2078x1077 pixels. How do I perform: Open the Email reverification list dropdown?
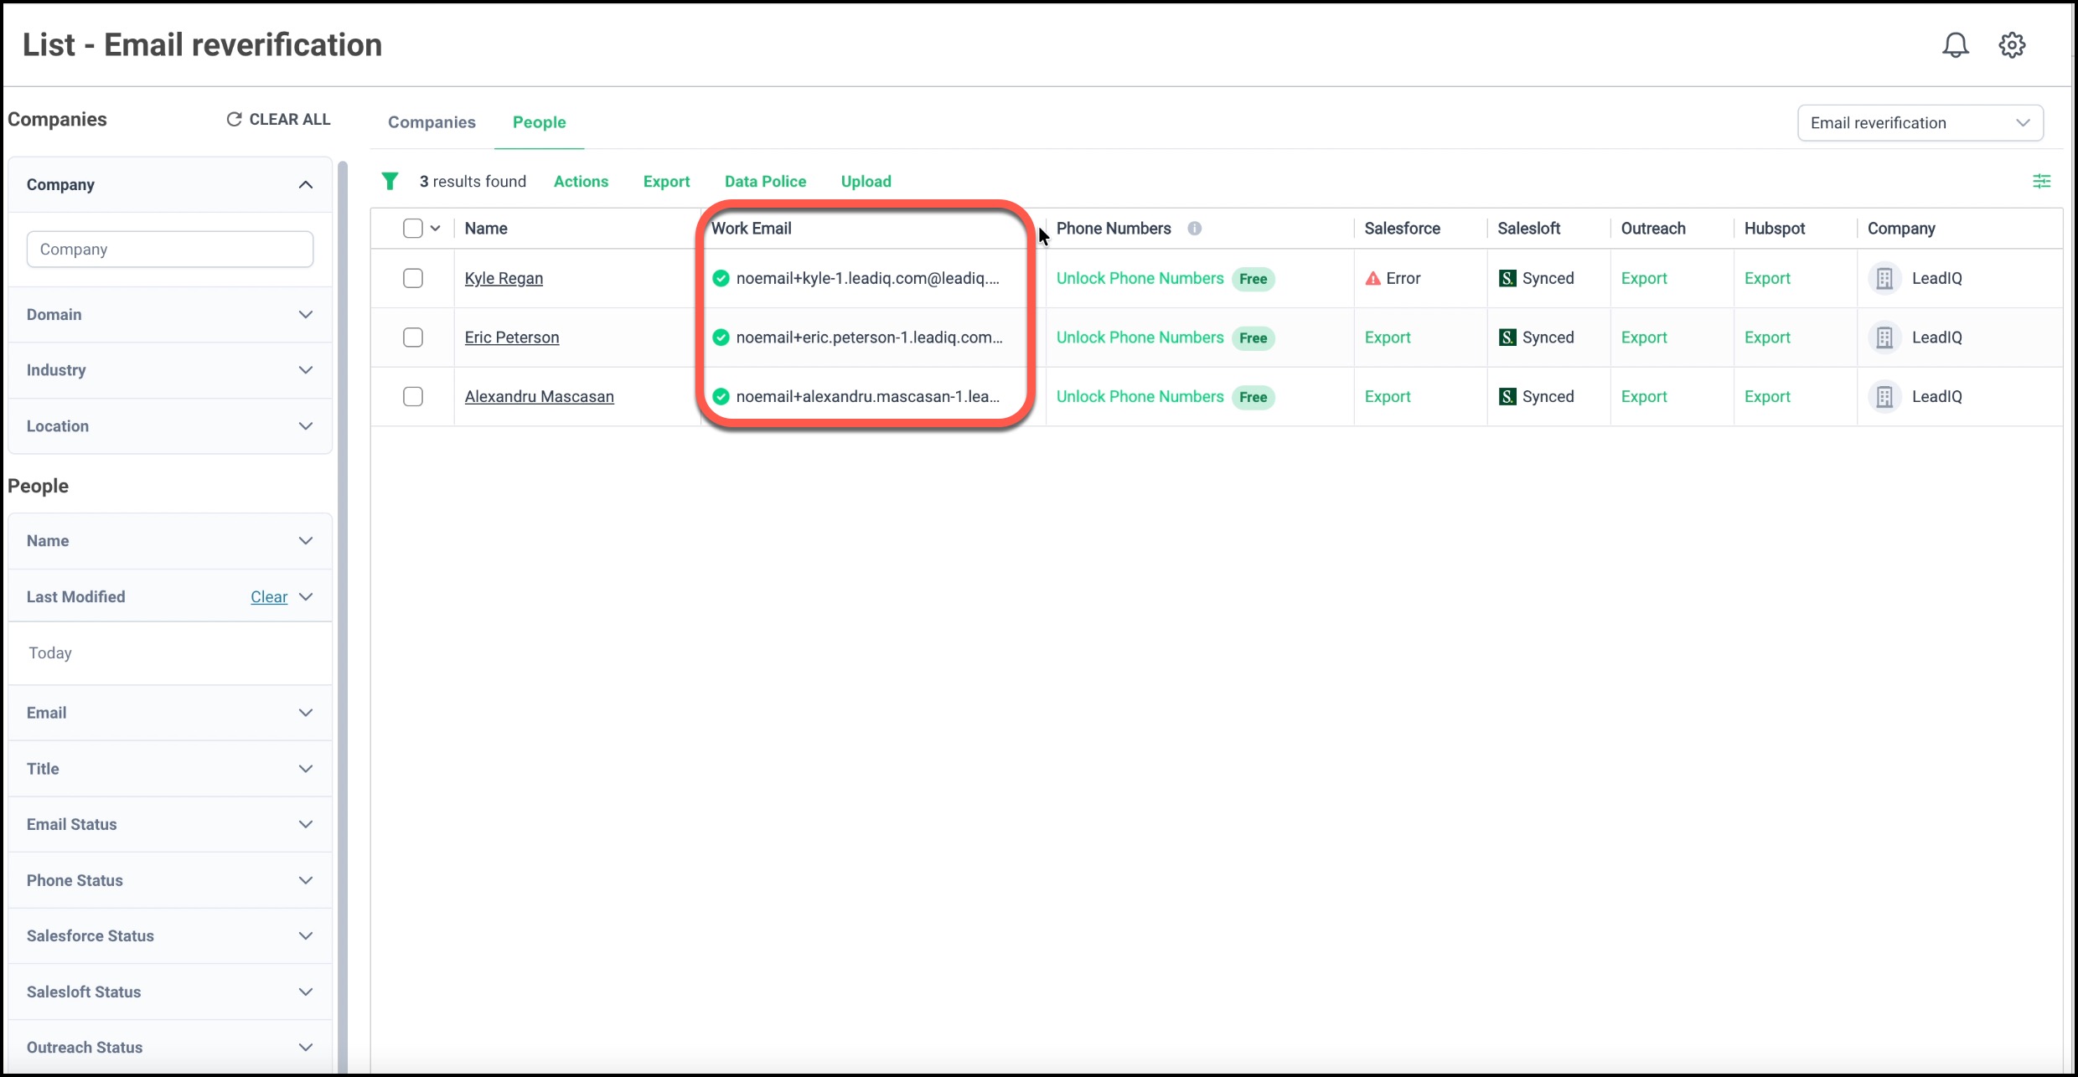point(1920,123)
